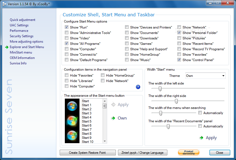Tick Automatically for menu width when searching
This screenshot has height=160, width=236.
pyautogui.click(x=200, y=113)
